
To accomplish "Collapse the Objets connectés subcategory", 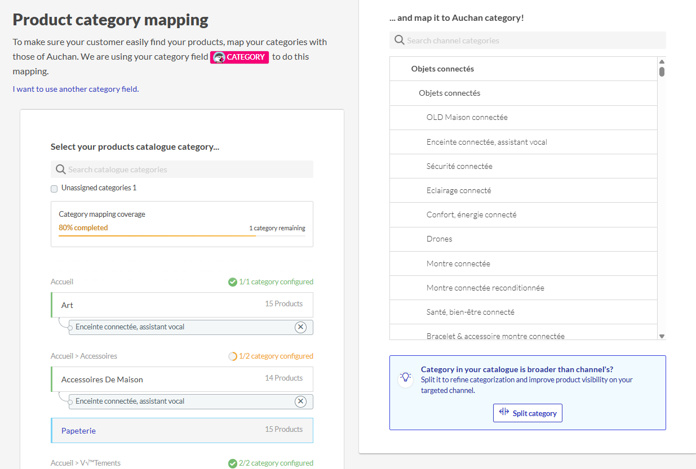I will tap(449, 93).
